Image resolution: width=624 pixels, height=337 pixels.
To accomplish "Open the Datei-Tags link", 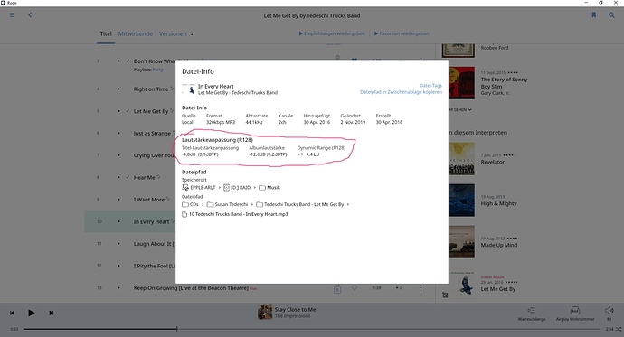I will (x=430, y=86).
